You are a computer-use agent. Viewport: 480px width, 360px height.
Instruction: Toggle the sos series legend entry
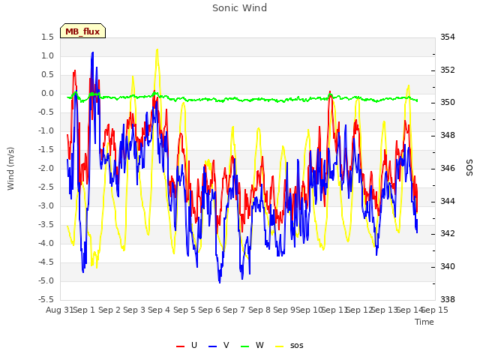pos(289,346)
